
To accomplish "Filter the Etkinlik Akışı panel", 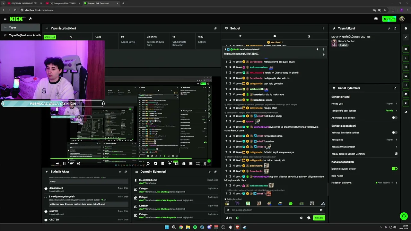I will tap(120, 172).
